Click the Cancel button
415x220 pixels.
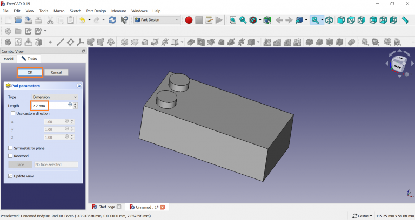tap(56, 72)
